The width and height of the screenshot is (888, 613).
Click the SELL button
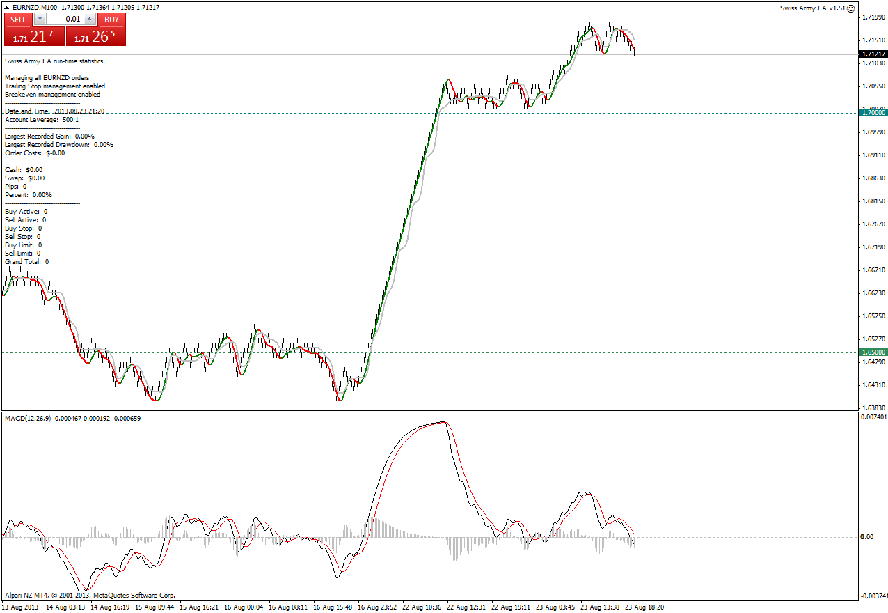(x=19, y=20)
